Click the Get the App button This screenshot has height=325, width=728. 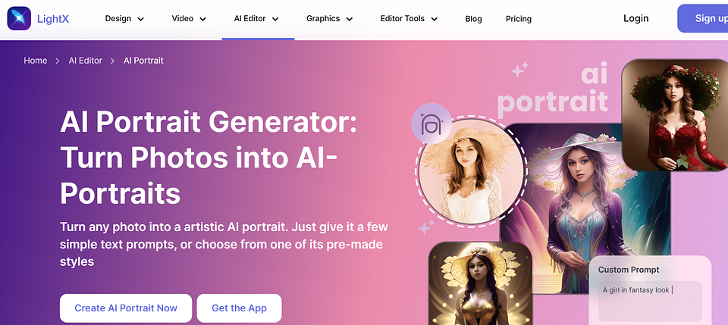[x=239, y=308]
